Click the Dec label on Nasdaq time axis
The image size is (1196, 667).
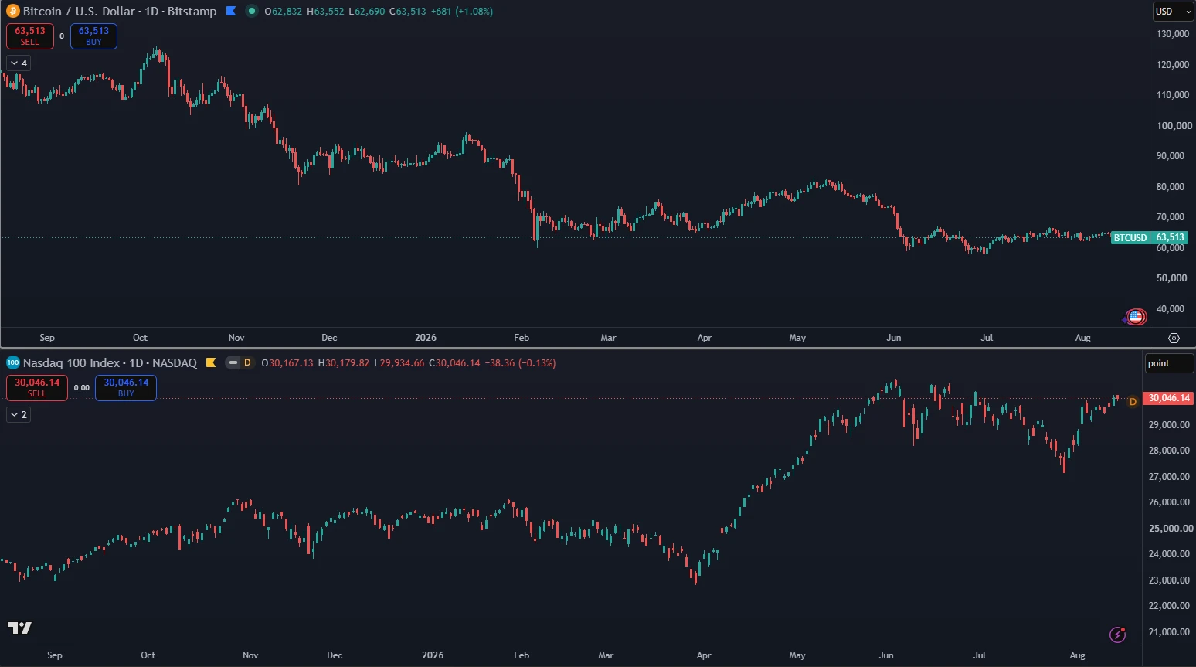point(335,655)
